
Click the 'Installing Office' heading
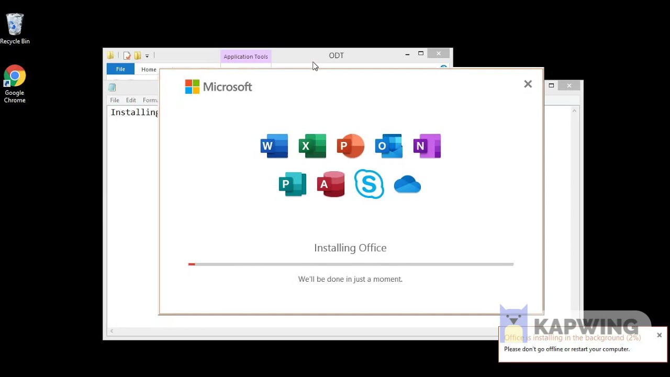[x=350, y=248]
